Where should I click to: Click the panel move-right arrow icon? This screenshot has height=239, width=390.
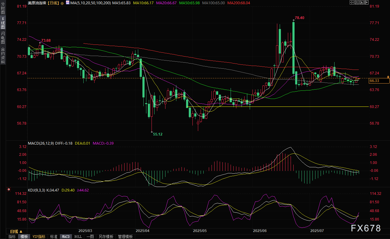click(x=366, y=3)
